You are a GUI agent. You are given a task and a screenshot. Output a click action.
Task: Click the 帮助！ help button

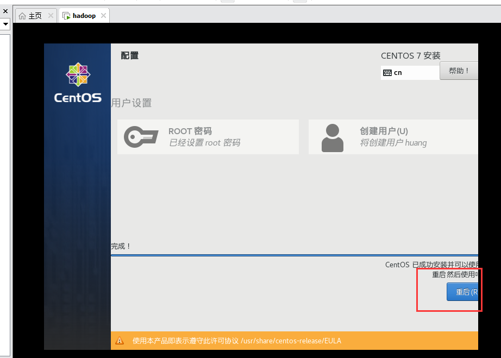point(459,71)
